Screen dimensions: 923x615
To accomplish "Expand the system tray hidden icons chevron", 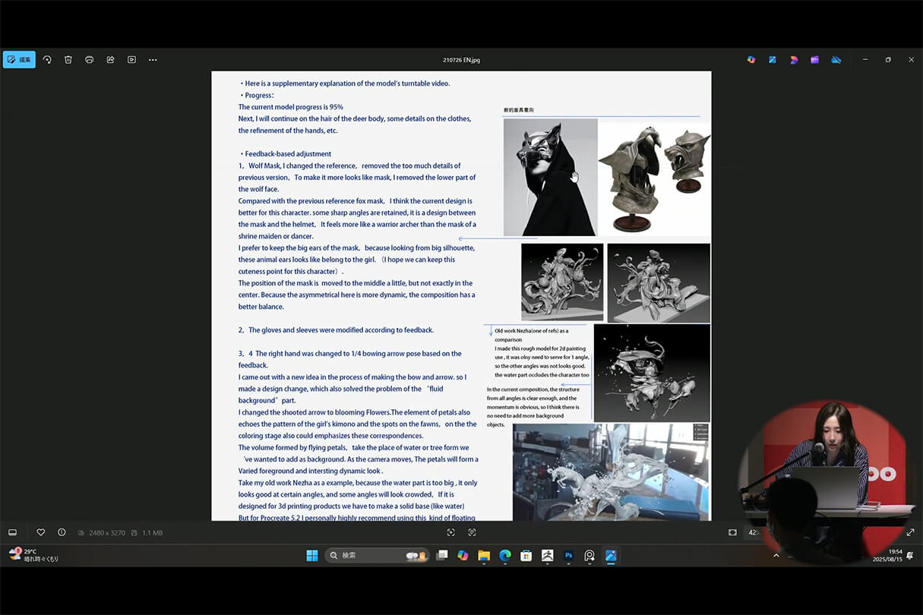I will click(776, 556).
